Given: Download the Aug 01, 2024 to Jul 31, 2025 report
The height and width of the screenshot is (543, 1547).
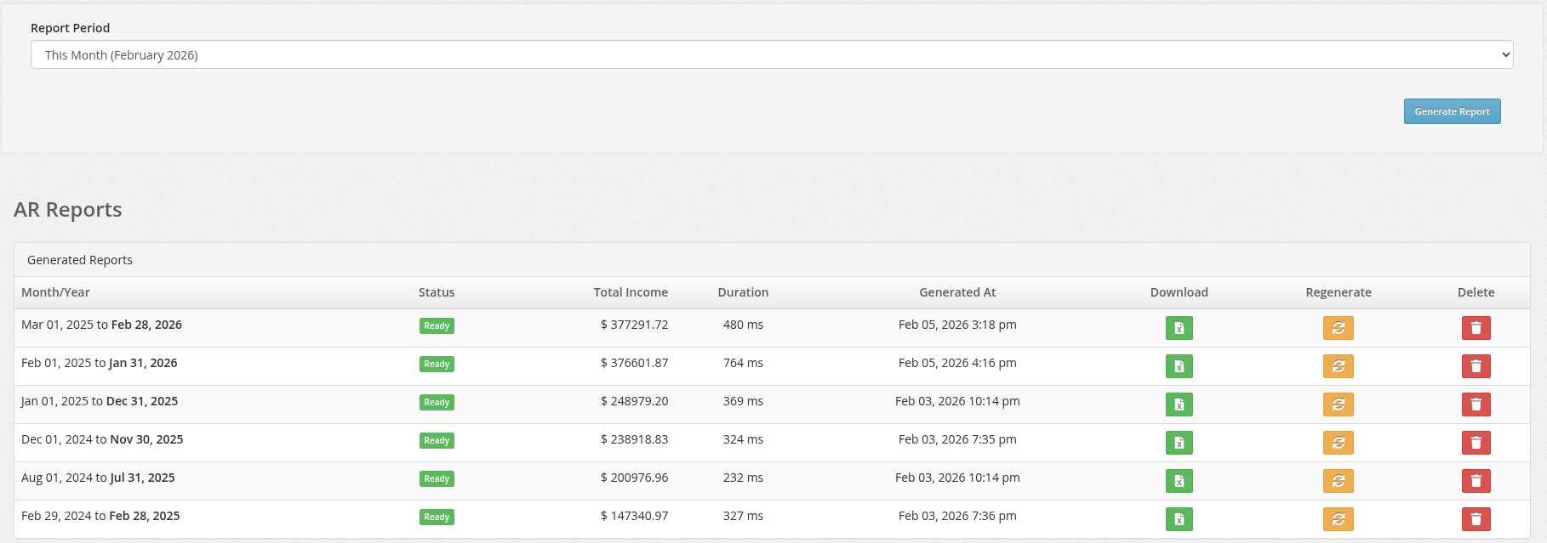Looking at the screenshot, I should click(1179, 481).
